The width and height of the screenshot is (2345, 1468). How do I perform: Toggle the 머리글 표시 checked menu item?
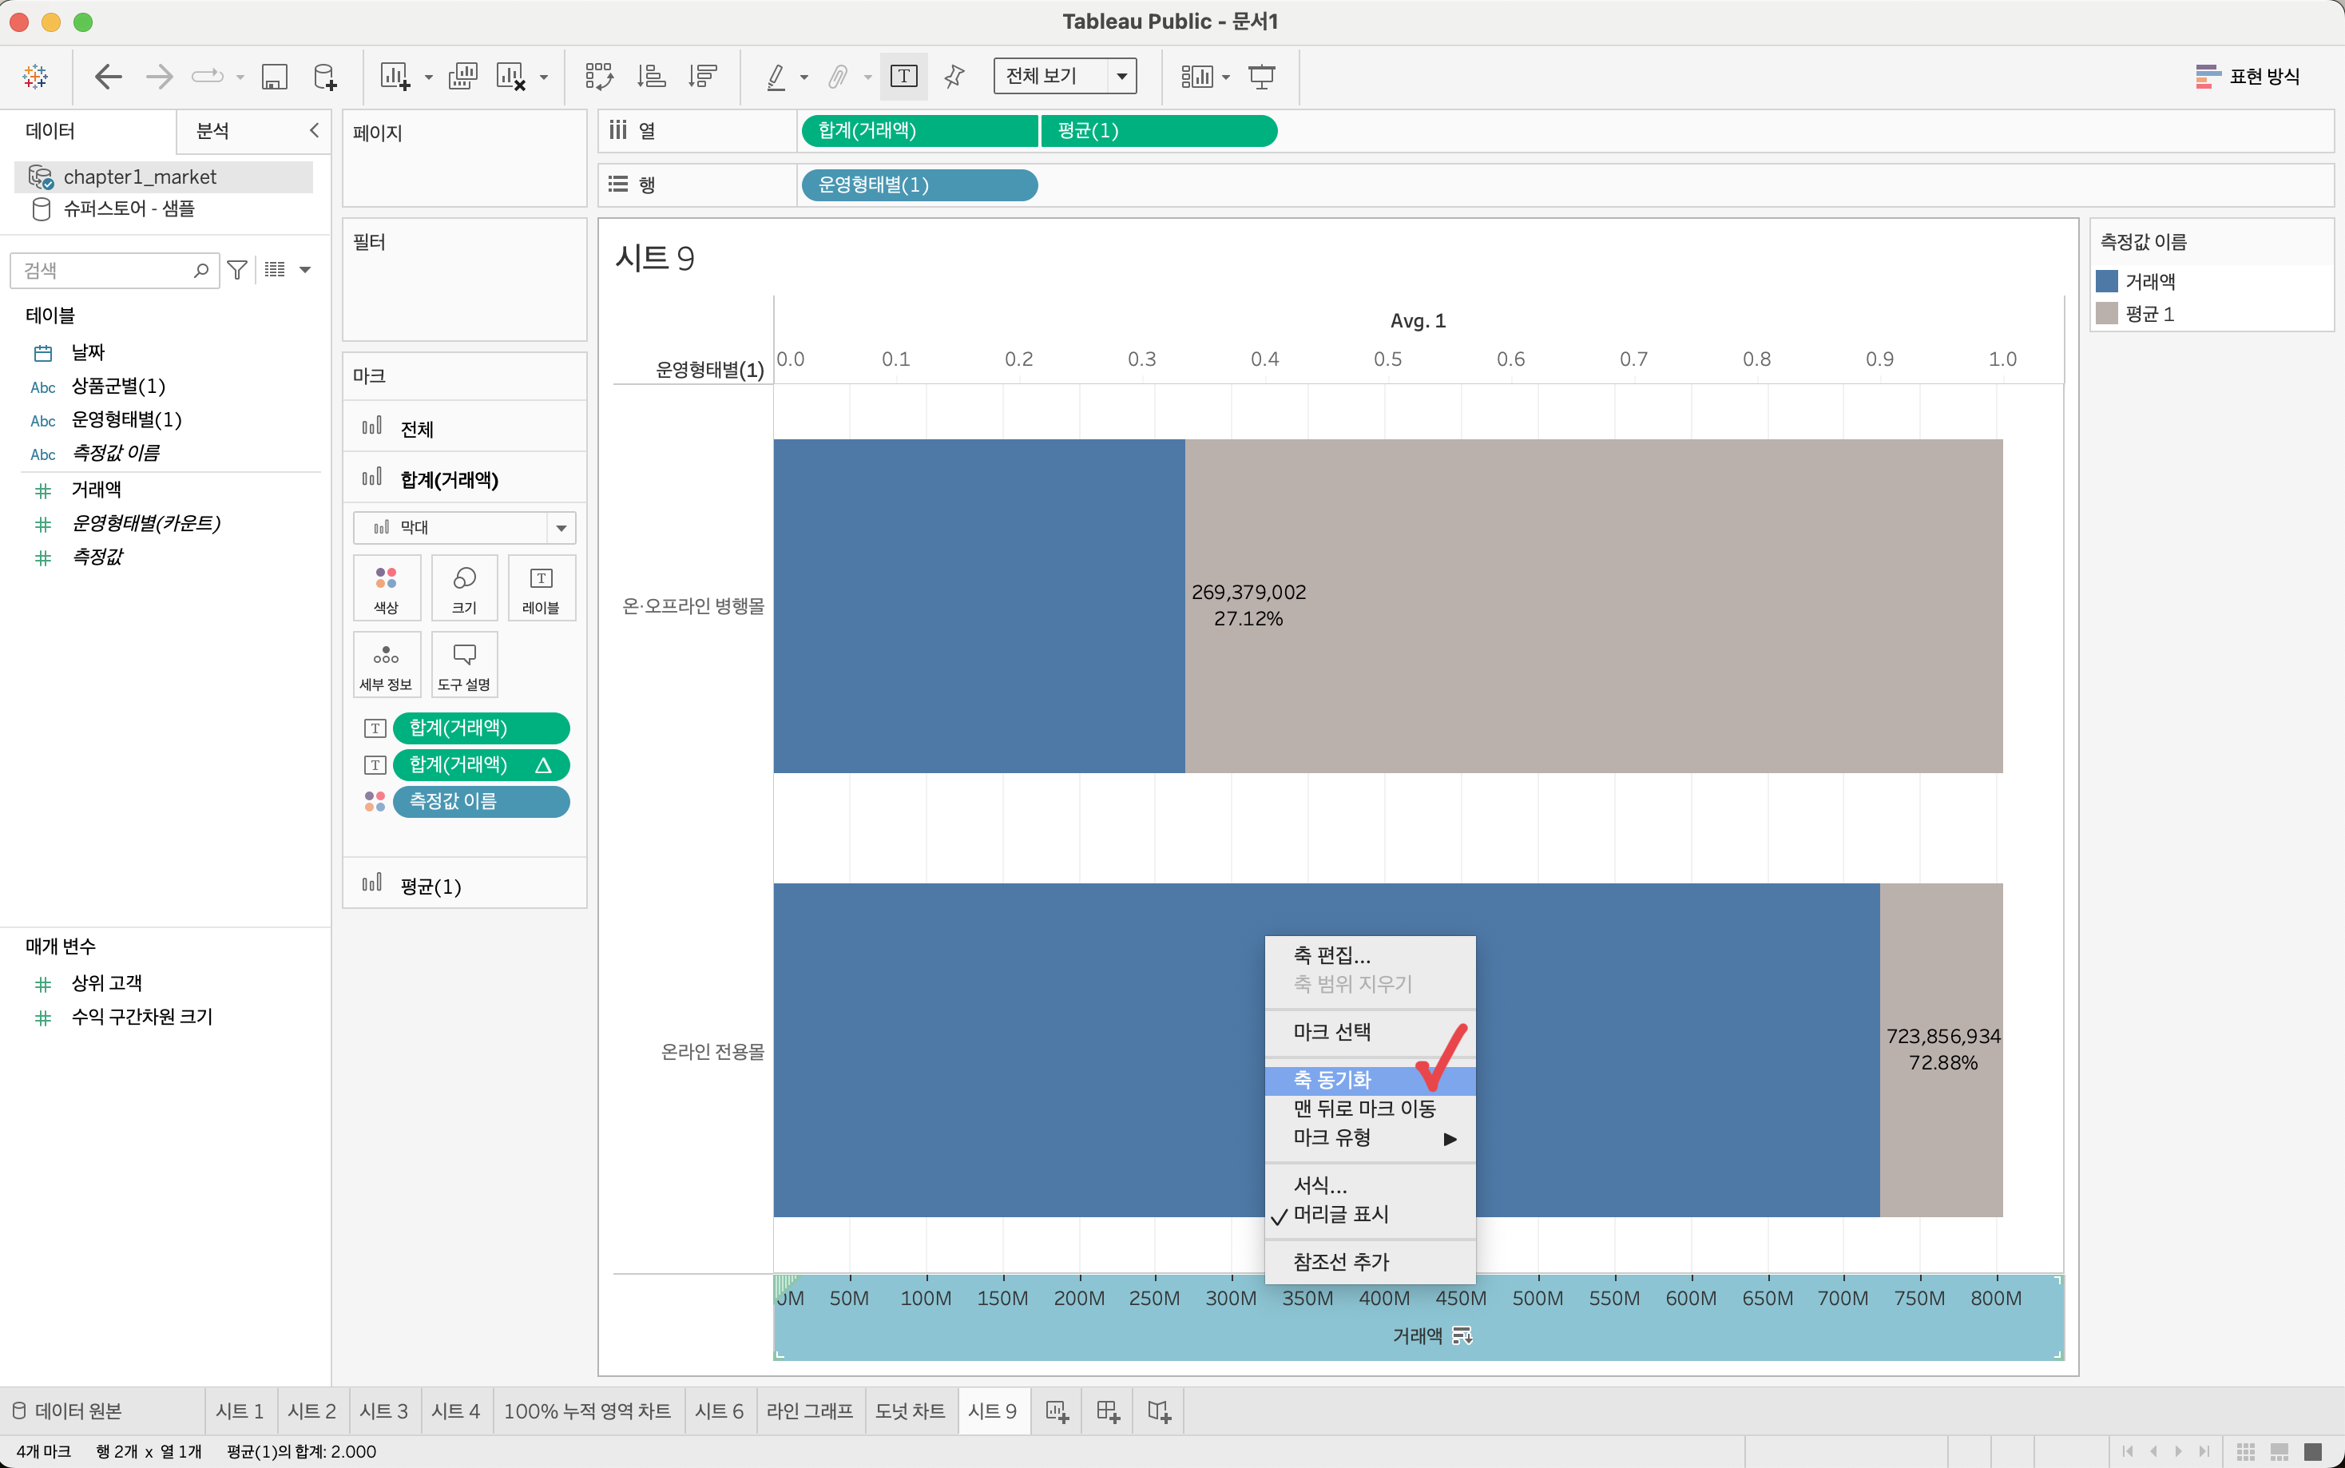[x=1340, y=1214]
